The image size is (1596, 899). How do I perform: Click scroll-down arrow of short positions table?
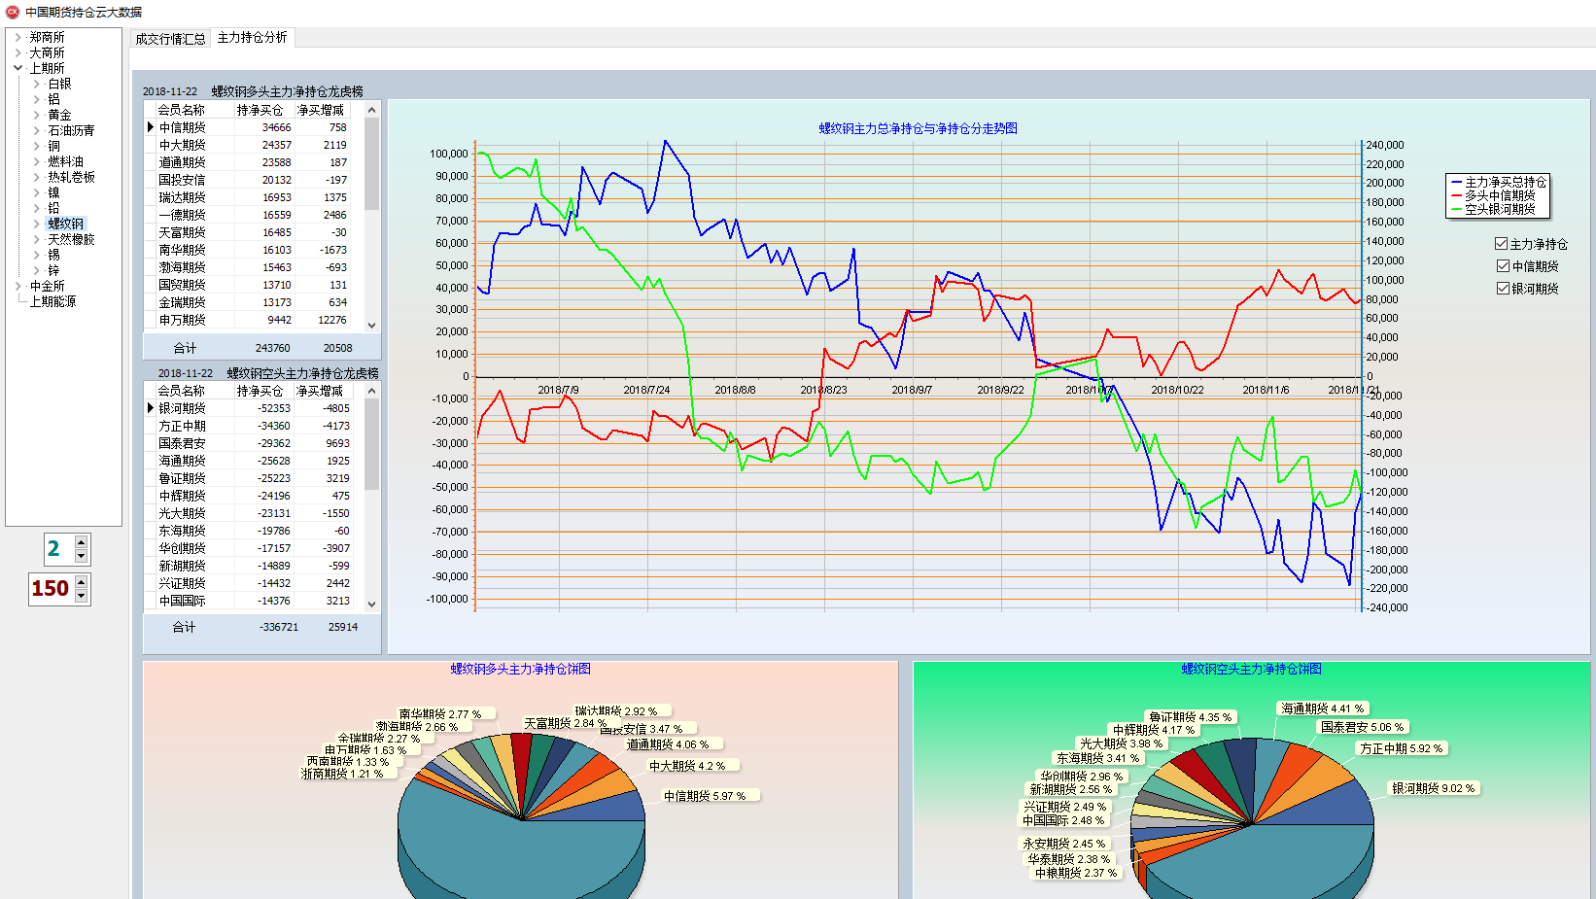371,604
